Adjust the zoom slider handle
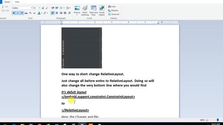This screenshot has width=223, height=125. tap(218, 120)
